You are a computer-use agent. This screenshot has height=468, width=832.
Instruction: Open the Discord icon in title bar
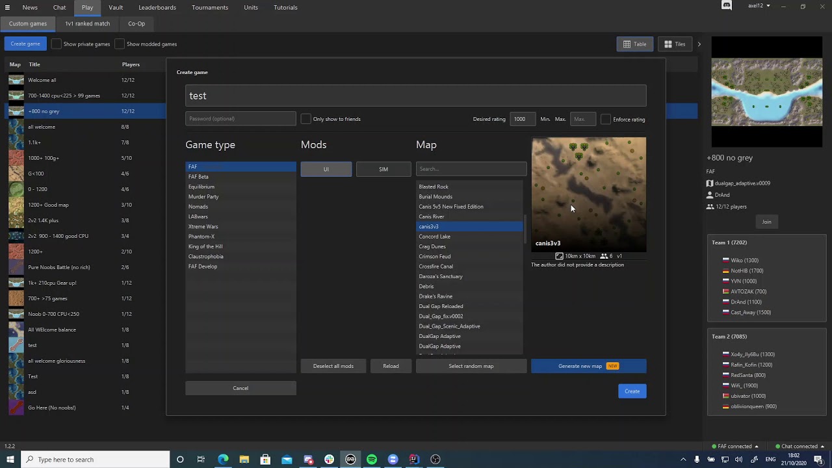tap(727, 6)
